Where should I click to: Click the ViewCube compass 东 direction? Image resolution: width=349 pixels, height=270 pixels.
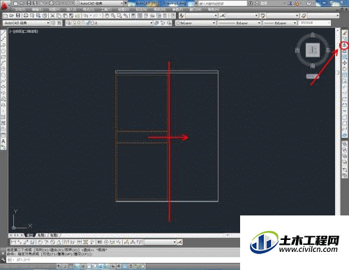tap(328, 50)
